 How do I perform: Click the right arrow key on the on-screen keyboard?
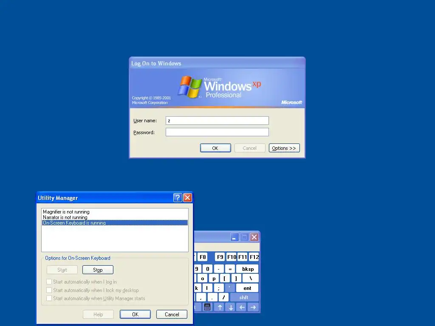pyautogui.click(x=253, y=307)
